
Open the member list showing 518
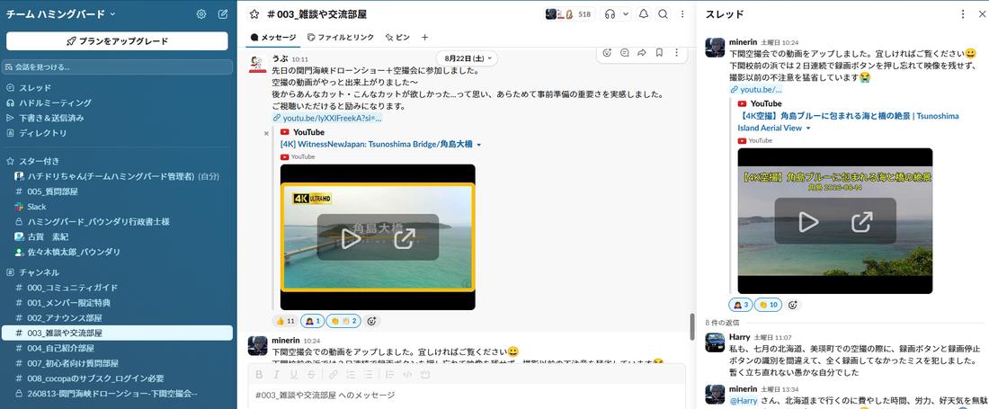point(569,13)
